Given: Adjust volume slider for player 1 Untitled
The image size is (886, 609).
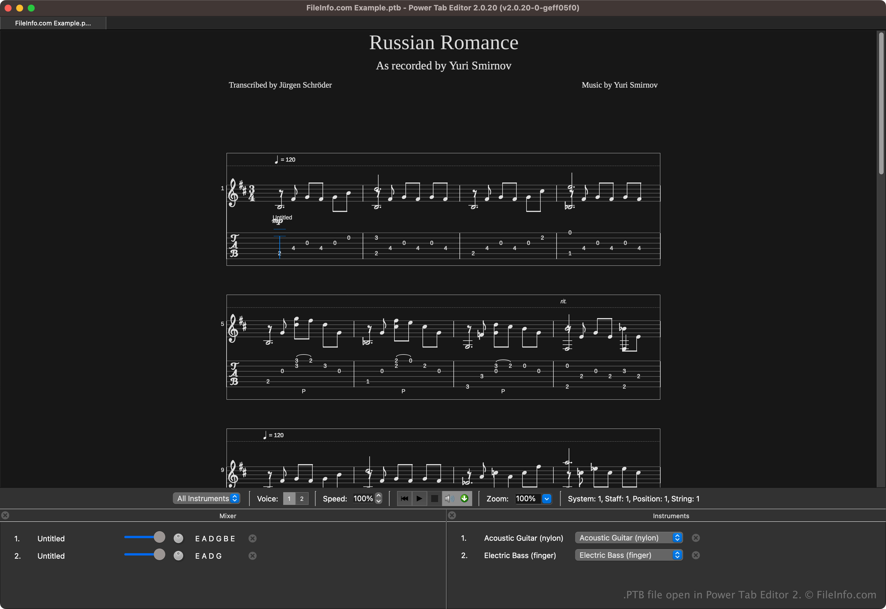Looking at the screenshot, I should 144,537.
